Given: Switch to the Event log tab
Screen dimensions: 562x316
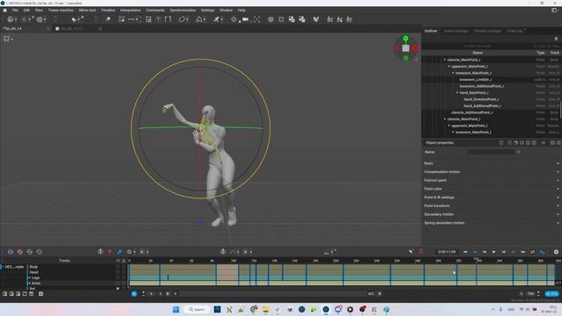Looking at the screenshot, I should 515,31.
